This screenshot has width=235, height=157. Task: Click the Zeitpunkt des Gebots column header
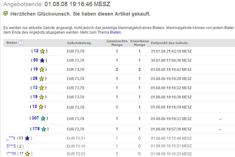tap(169, 43)
